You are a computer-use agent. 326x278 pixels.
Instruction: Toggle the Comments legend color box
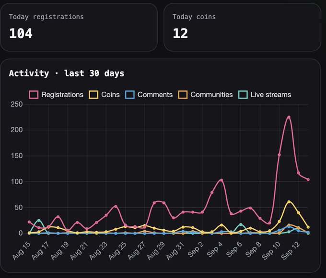click(x=130, y=95)
